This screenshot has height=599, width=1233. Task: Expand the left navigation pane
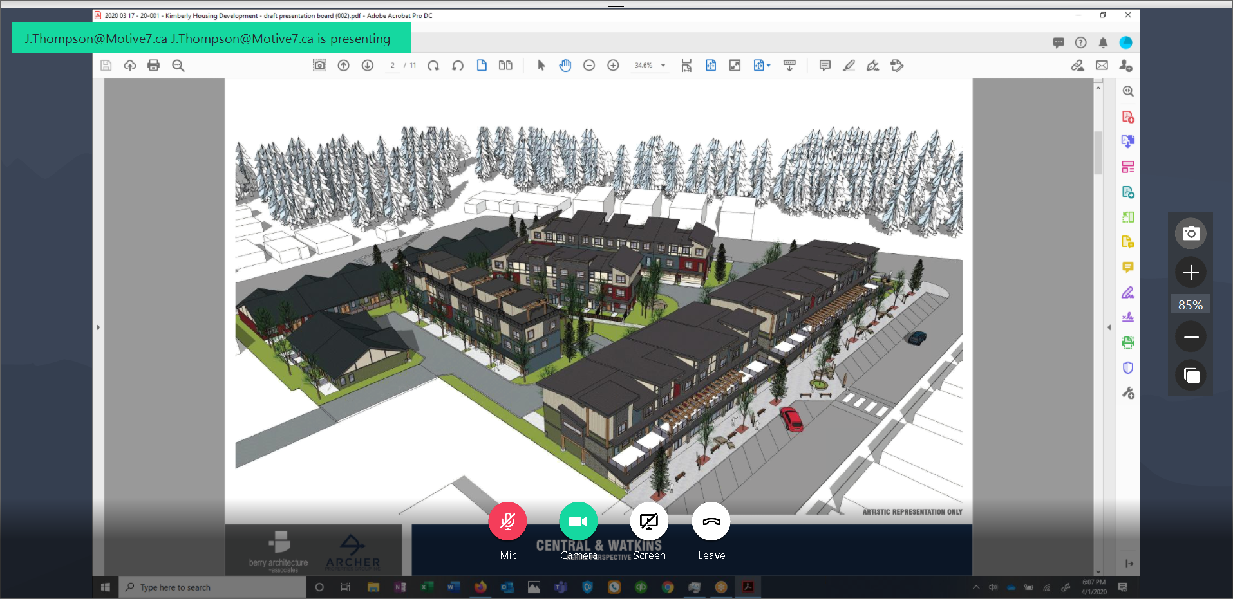pos(98,327)
